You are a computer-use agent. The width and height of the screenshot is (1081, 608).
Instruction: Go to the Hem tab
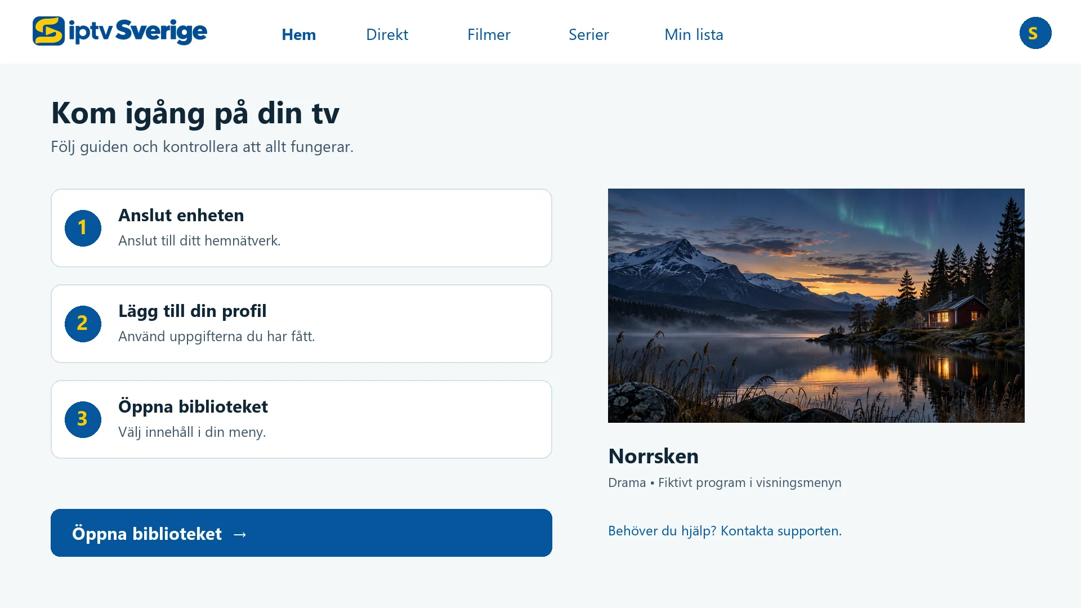[x=298, y=34]
